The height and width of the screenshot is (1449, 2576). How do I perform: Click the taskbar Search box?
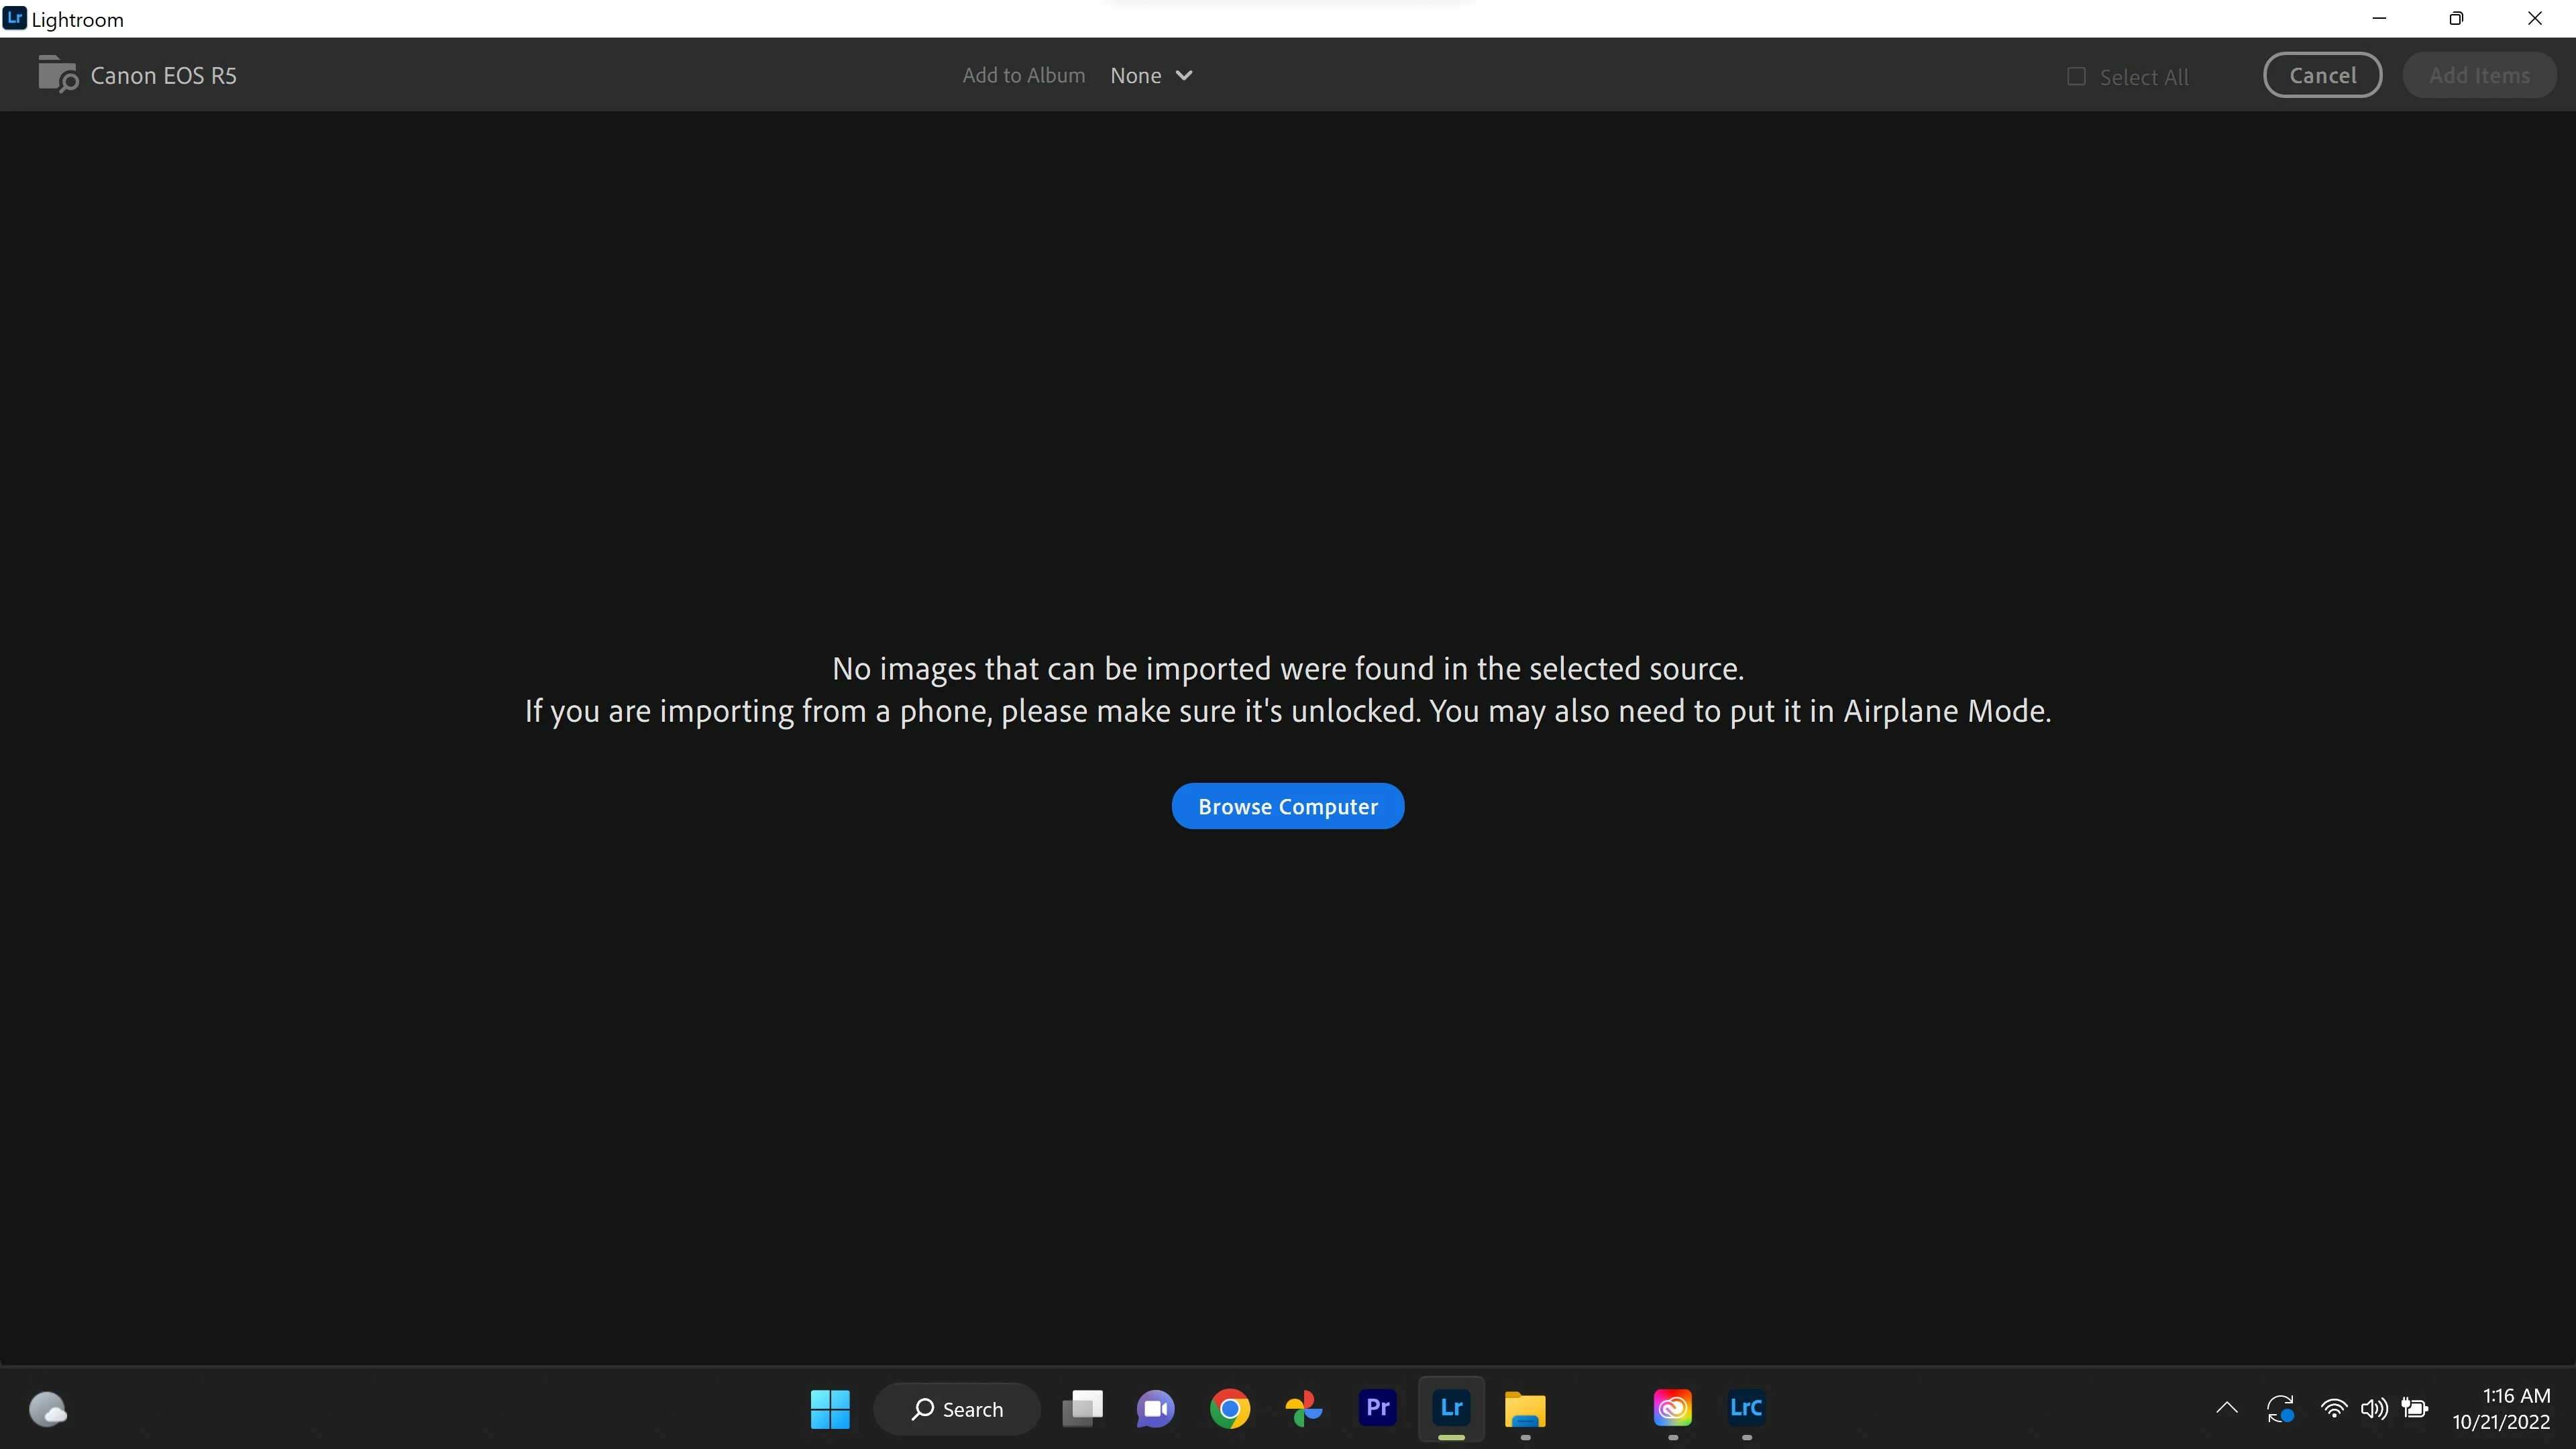957,1409
